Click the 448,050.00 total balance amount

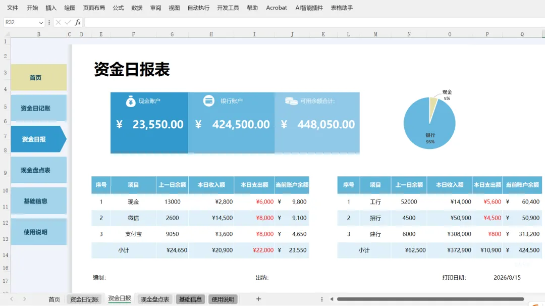pyautogui.click(x=326, y=125)
